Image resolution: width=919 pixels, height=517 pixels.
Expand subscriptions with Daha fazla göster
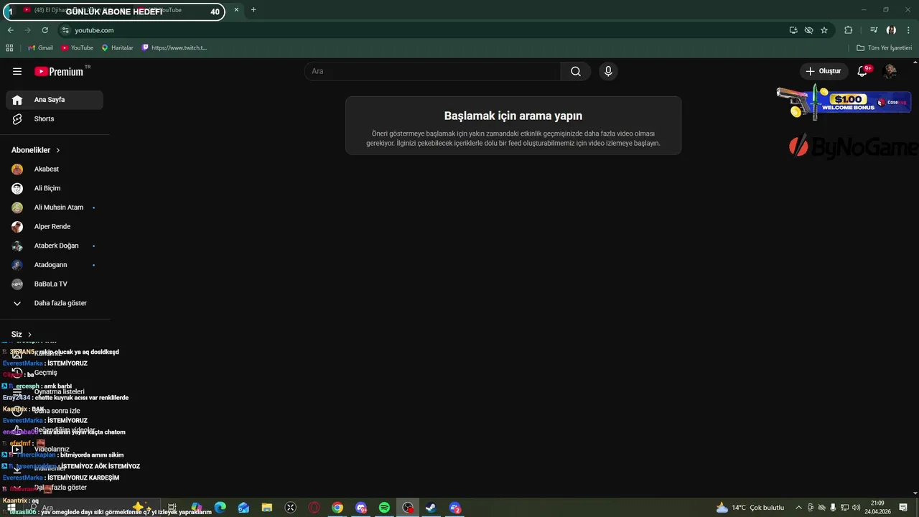coord(55,303)
